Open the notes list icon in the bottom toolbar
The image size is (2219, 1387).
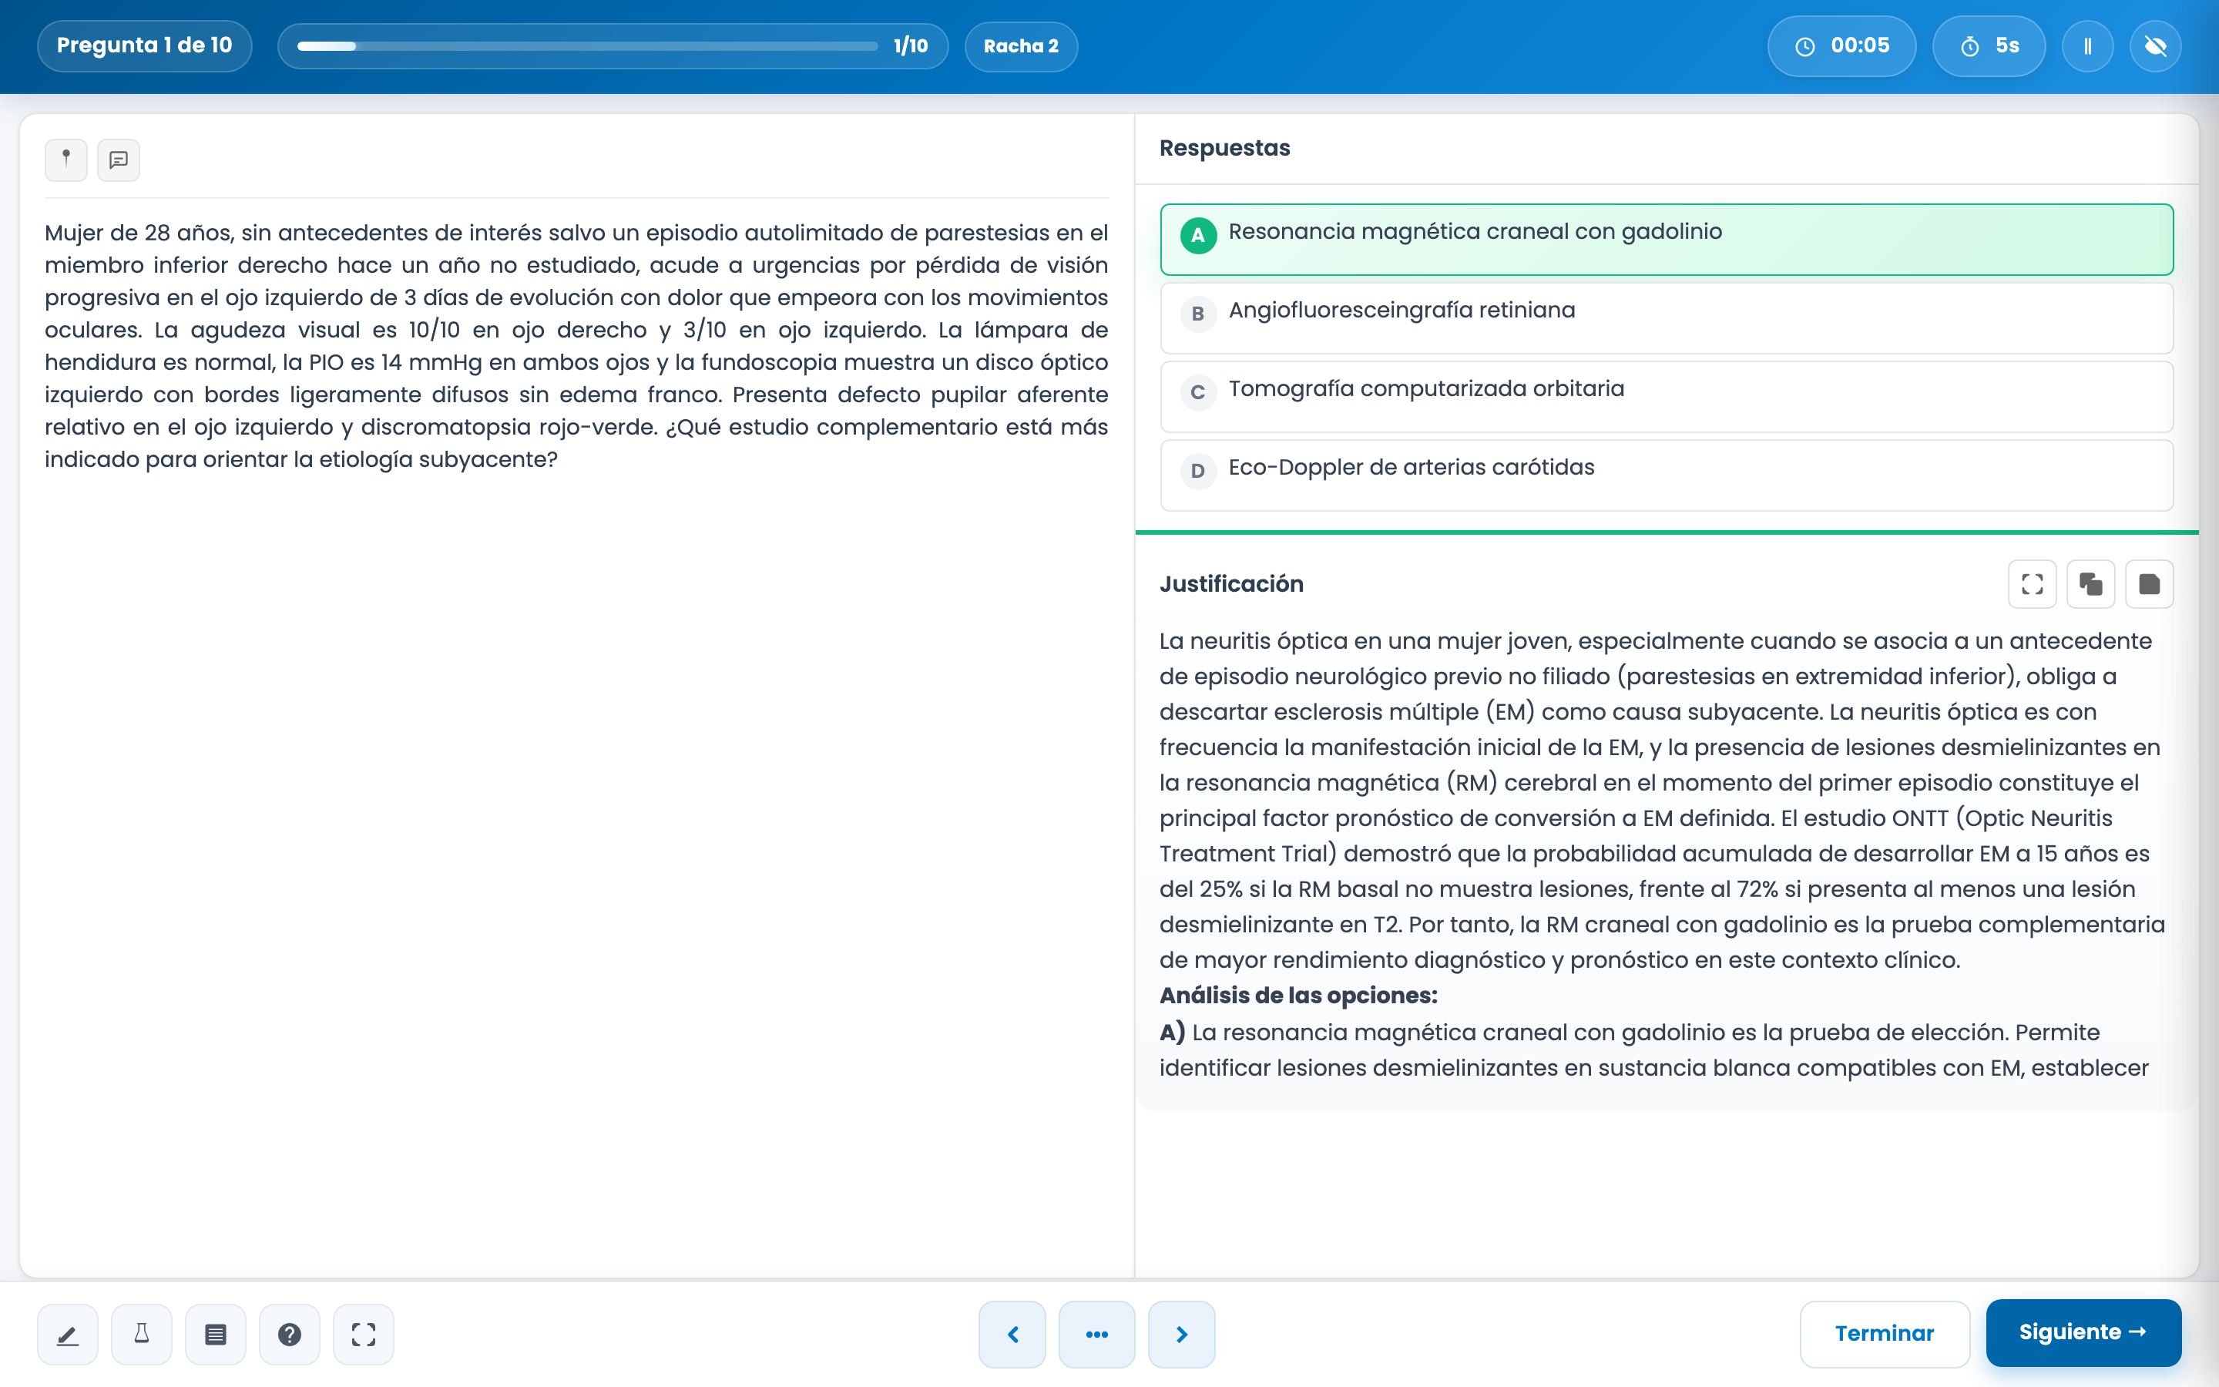[216, 1334]
